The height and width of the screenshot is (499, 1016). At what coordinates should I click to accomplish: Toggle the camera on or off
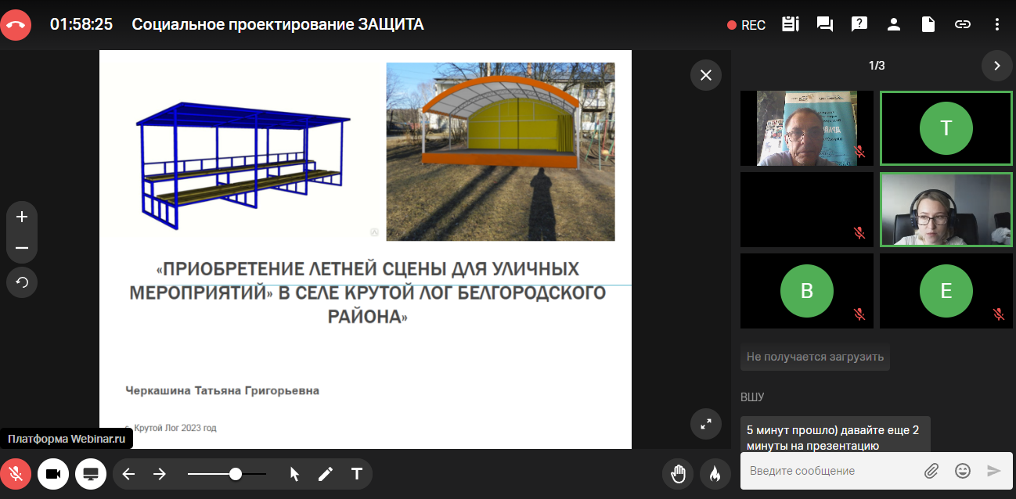point(53,474)
